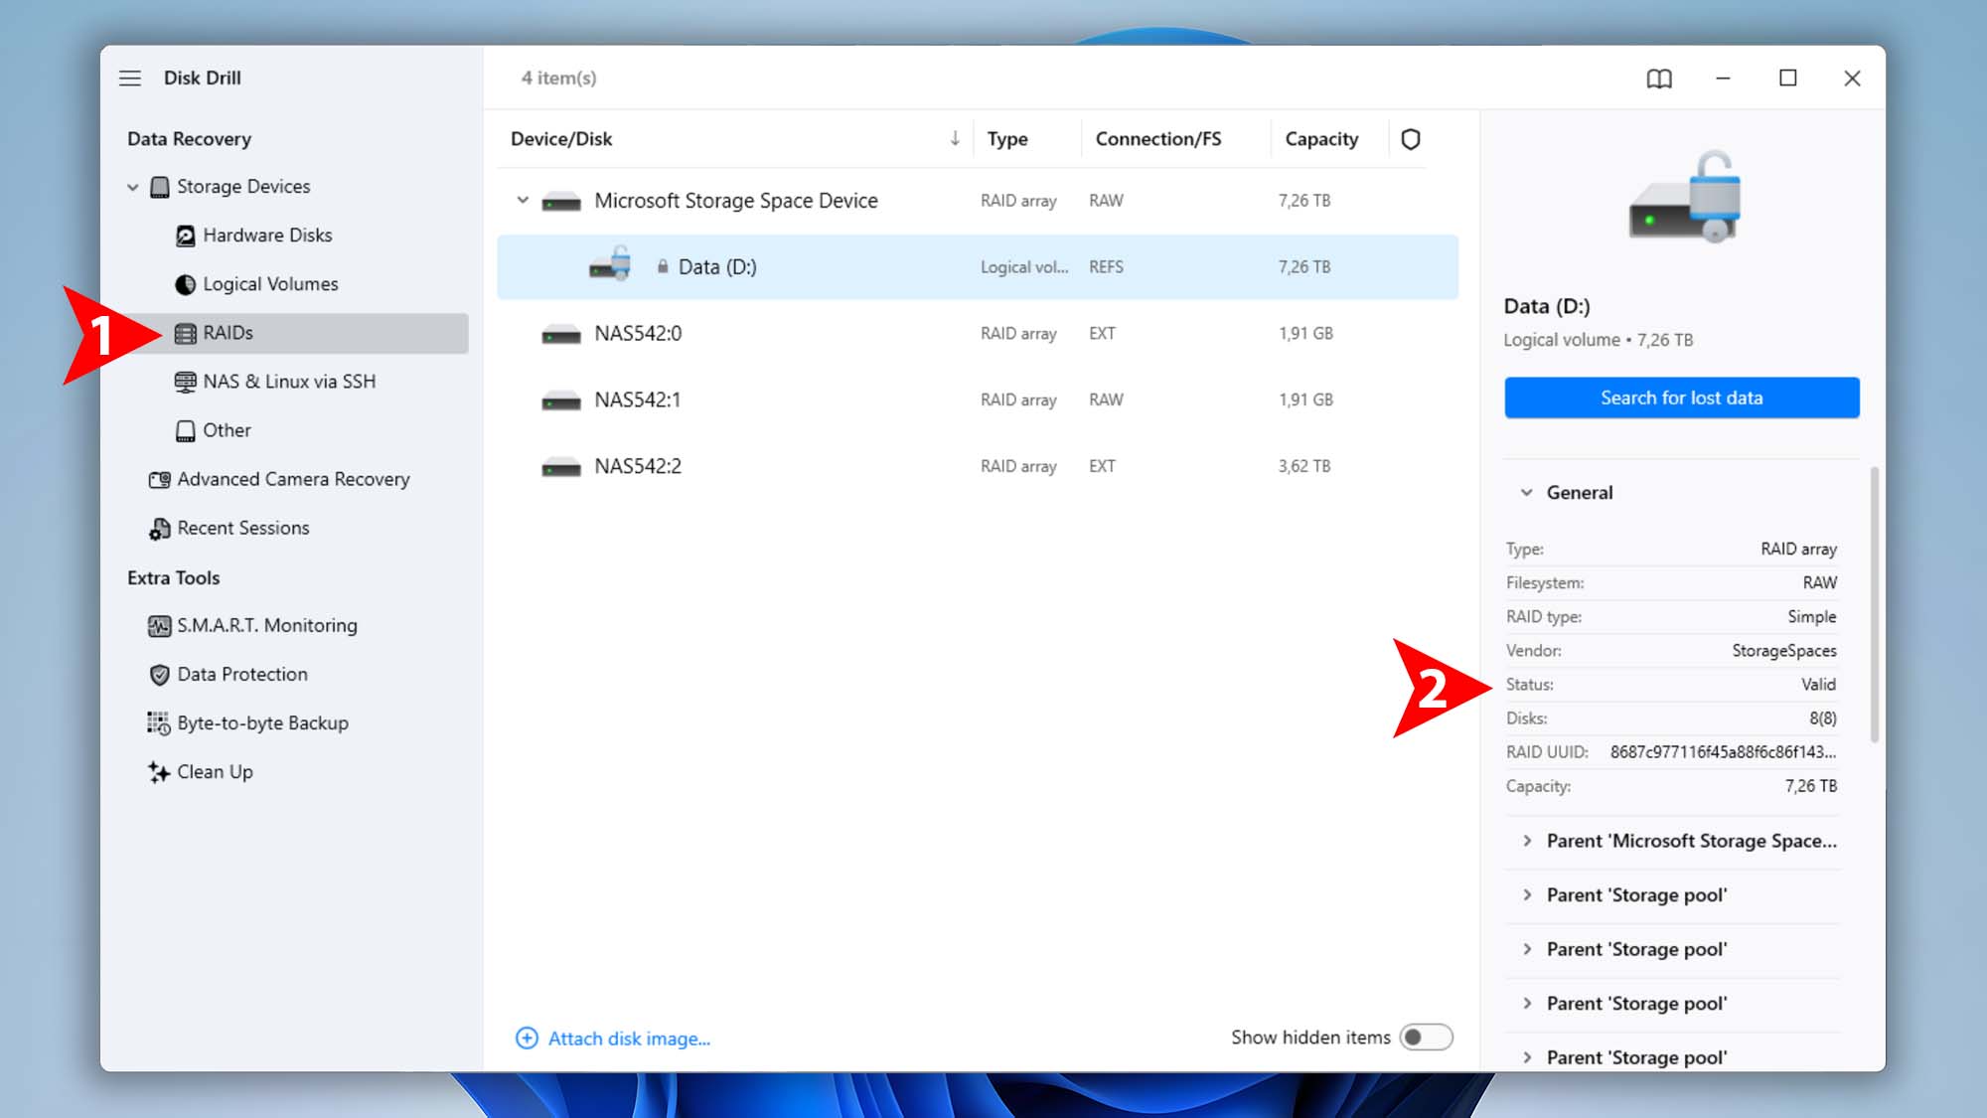Click the Advanced Camera Recovery icon

(x=159, y=479)
